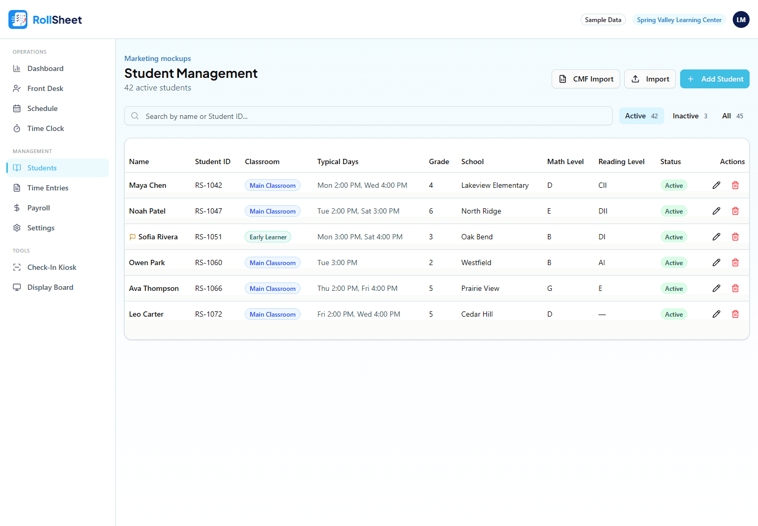Delete Ava Thompson using trash icon
This screenshot has width=758, height=526.
[735, 288]
